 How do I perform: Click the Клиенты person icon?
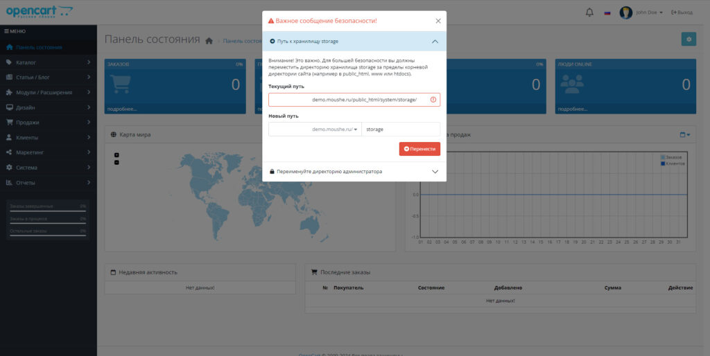pyautogui.click(x=9, y=138)
